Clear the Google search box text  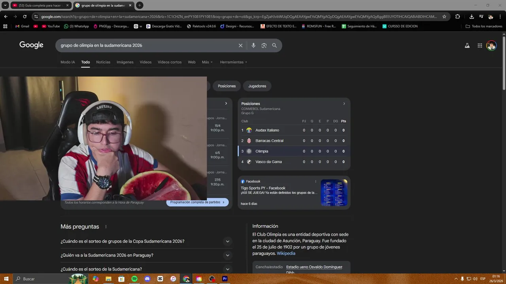coord(240,45)
